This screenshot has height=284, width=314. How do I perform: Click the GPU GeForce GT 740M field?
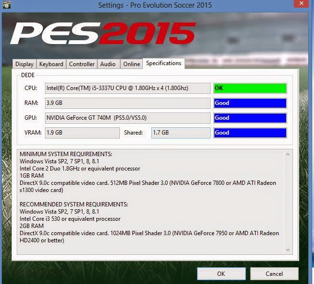click(x=128, y=118)
